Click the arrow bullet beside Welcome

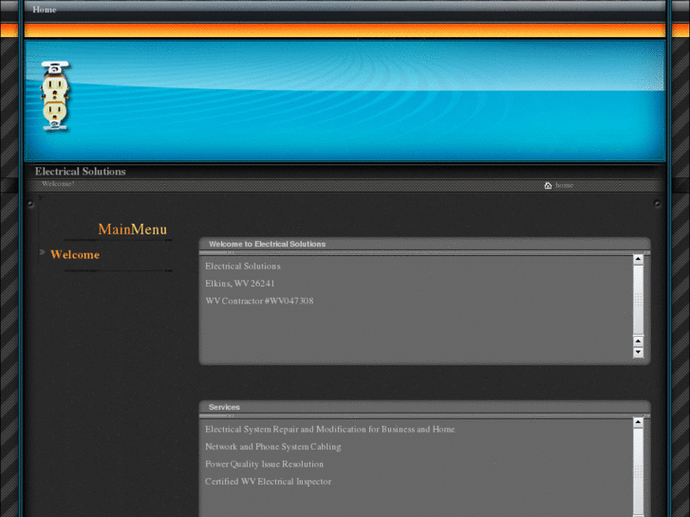coord(43,252)
